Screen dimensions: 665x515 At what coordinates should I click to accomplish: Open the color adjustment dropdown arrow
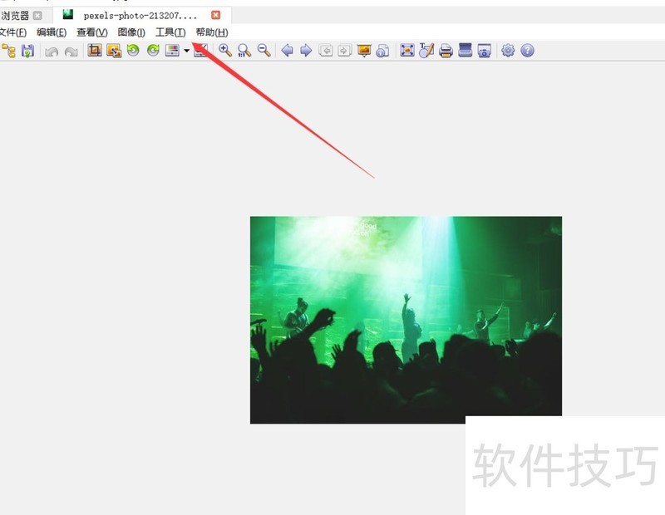click(x=187, y=51)
